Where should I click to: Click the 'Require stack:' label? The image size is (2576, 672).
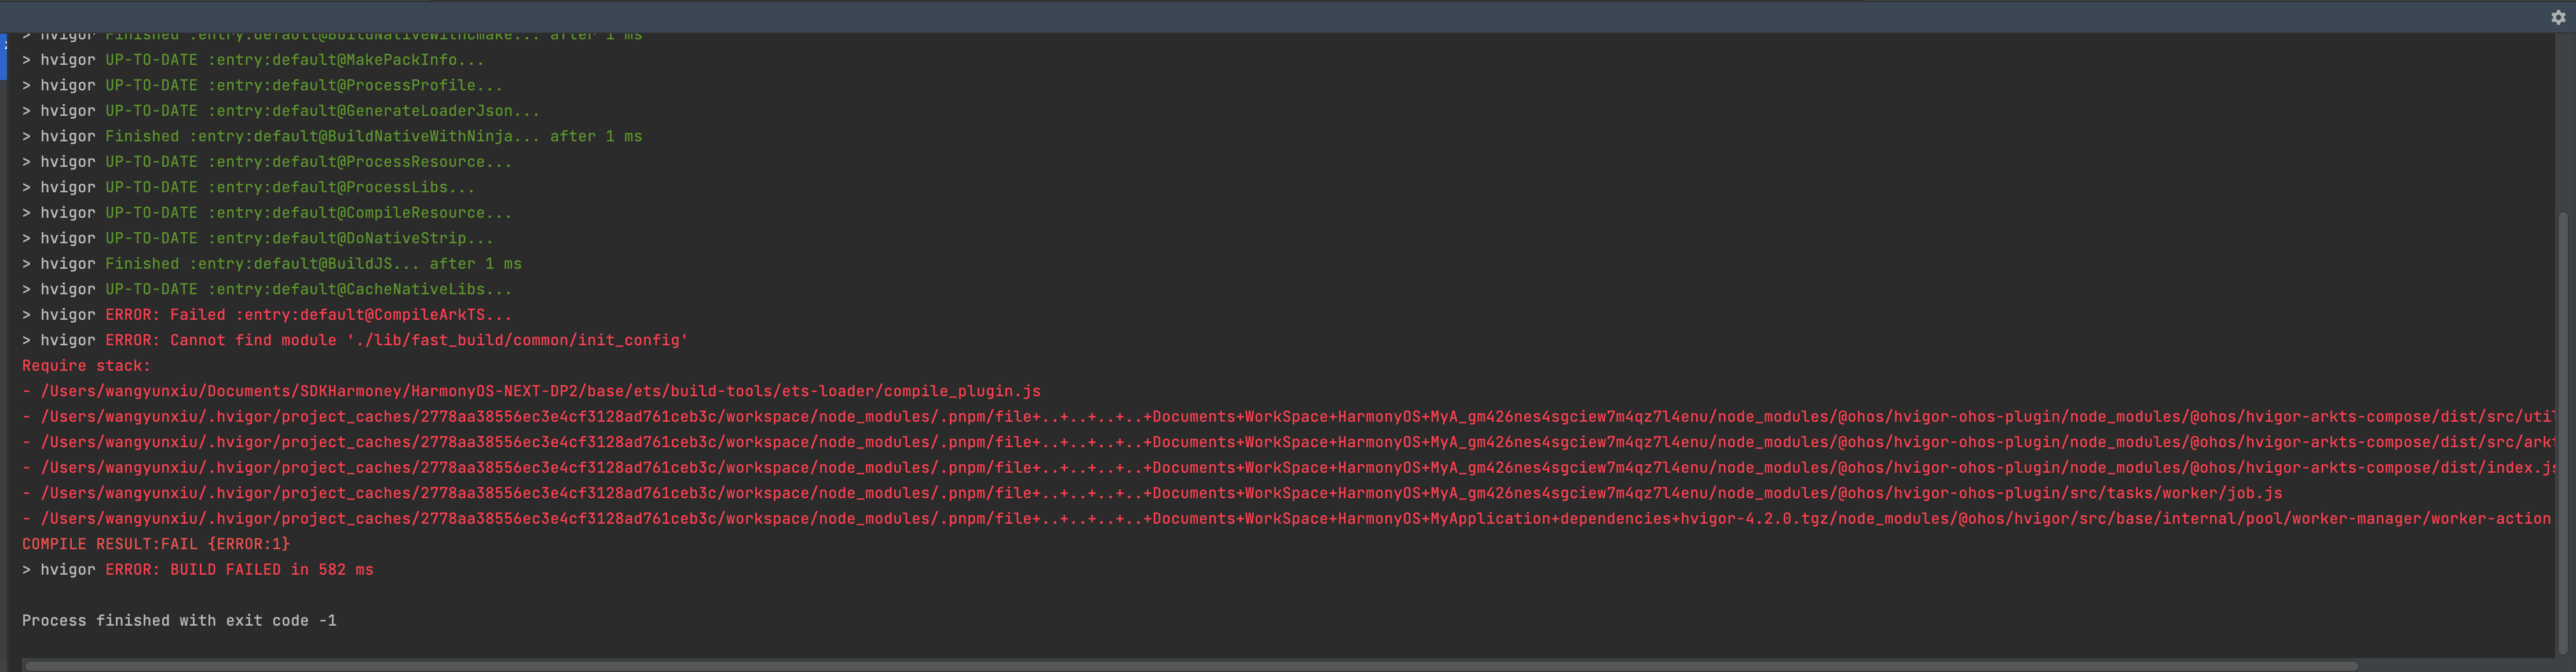[x=86, y=365]
